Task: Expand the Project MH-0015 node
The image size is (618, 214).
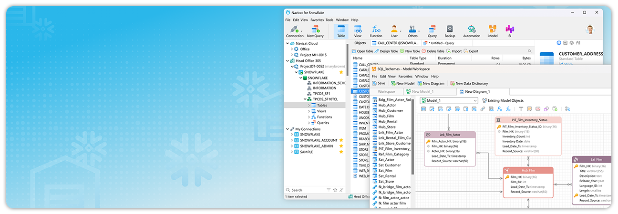Action: click(x=292, y=55)
